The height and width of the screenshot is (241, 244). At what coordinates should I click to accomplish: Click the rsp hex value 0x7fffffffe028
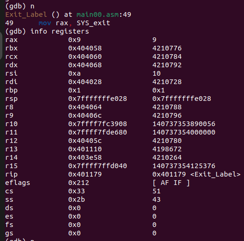click(x=98, y=99)
